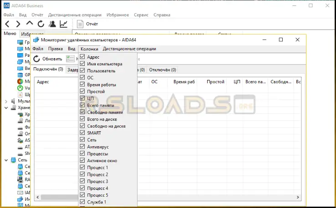Open the Сервис menu in main window
Image resolution: width=336 pixels, height=208 pixels.
coord(141,15)
